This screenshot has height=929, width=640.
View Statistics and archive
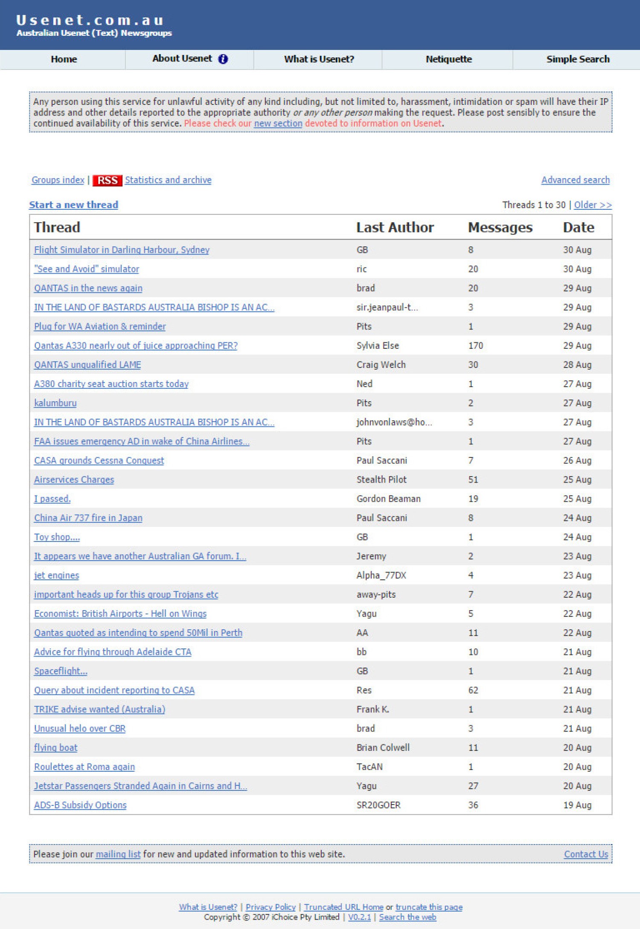(168, 180)
